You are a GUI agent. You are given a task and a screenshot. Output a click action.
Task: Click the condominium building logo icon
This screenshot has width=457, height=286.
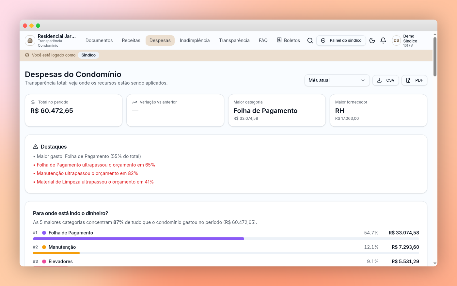pyautogui.click(x=30, y=40)
